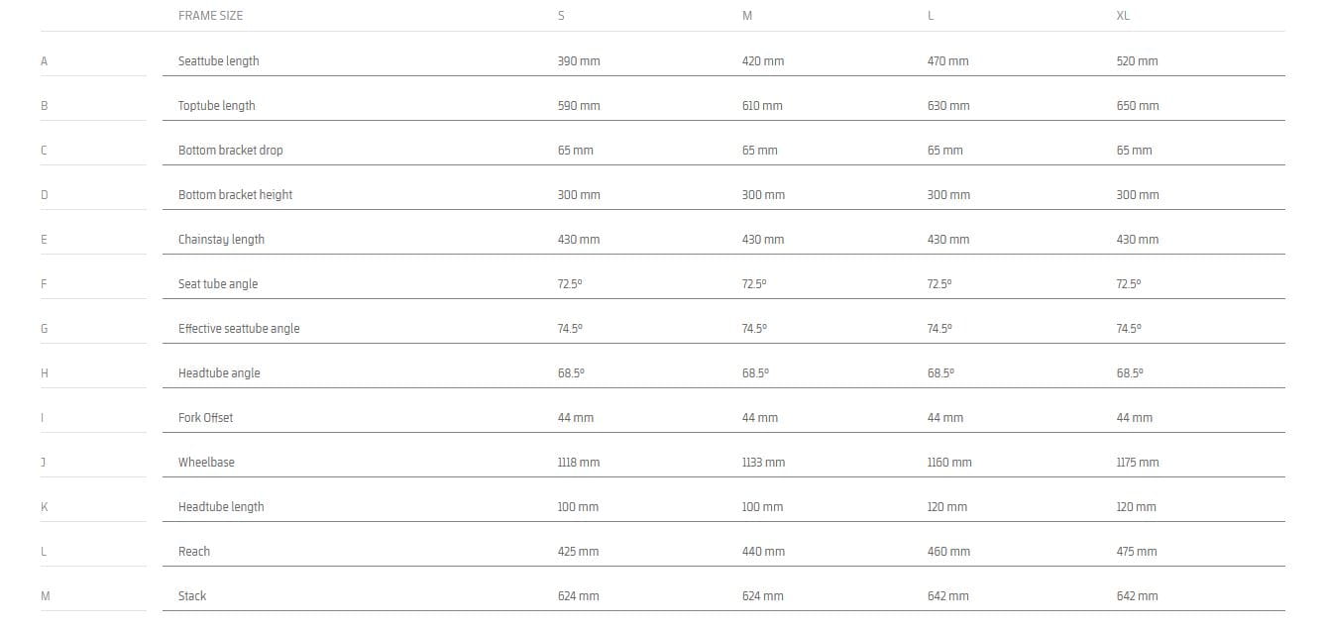
Task: Click the 460 mm reach value
Action: 948,552
